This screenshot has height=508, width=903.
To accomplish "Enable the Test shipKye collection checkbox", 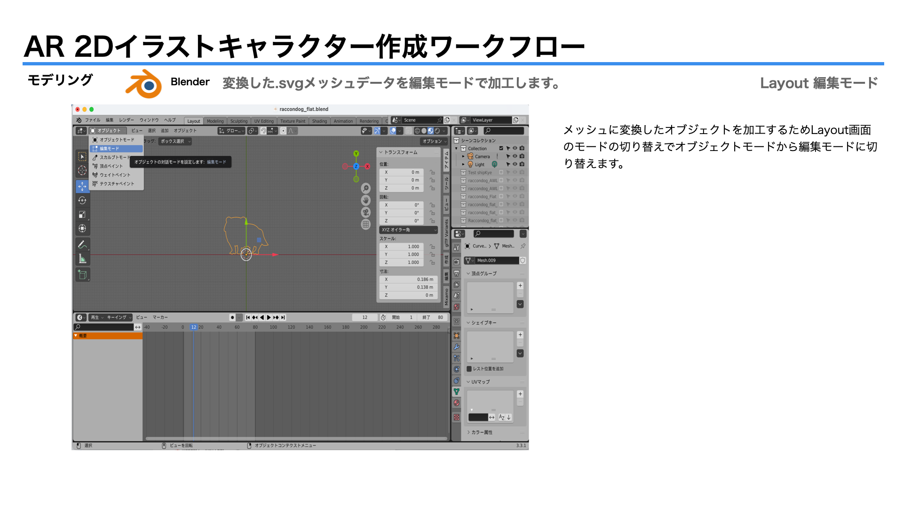I will 501,173.
